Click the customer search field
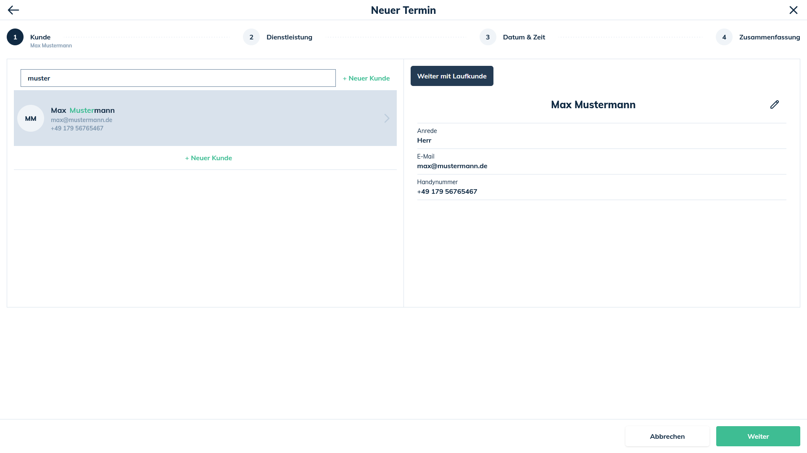This screenshot has height=453, width=807. 178,78
